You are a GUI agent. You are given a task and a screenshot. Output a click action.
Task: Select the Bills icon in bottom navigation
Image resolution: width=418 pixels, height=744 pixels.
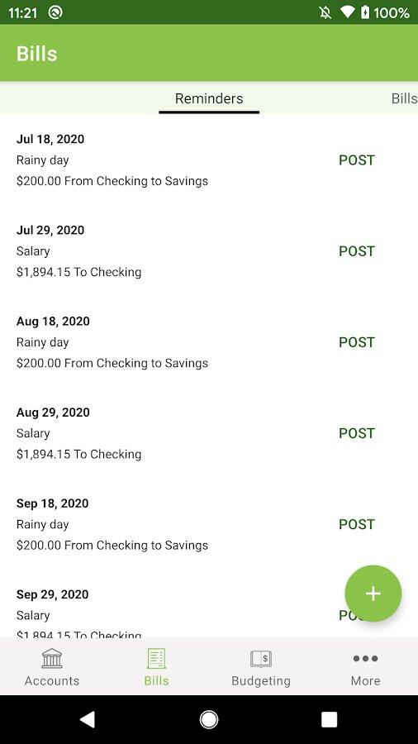tap(156, 659)
